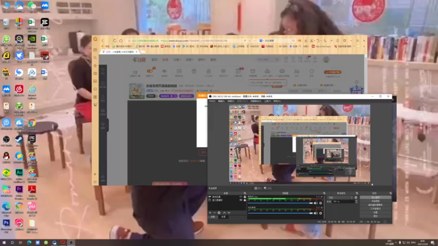The image size is (438, 246).
Task: Open the shopping cart in the browser sidebar
Action: point(95,104)
